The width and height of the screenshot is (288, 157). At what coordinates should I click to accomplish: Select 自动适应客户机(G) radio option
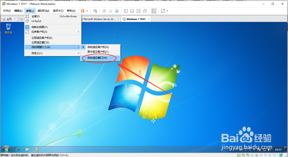pyautogui.click(x=101, y=47)
